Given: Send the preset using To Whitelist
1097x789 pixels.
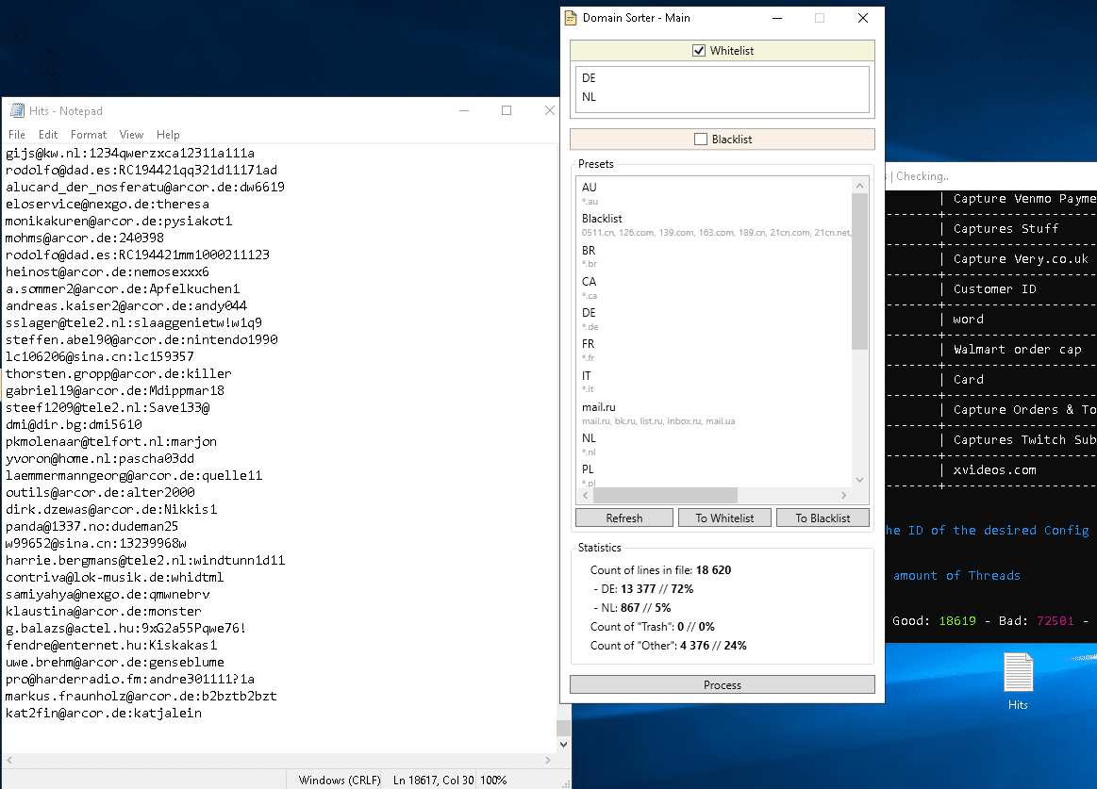Looking at the screenshot, I should [724, 518].
